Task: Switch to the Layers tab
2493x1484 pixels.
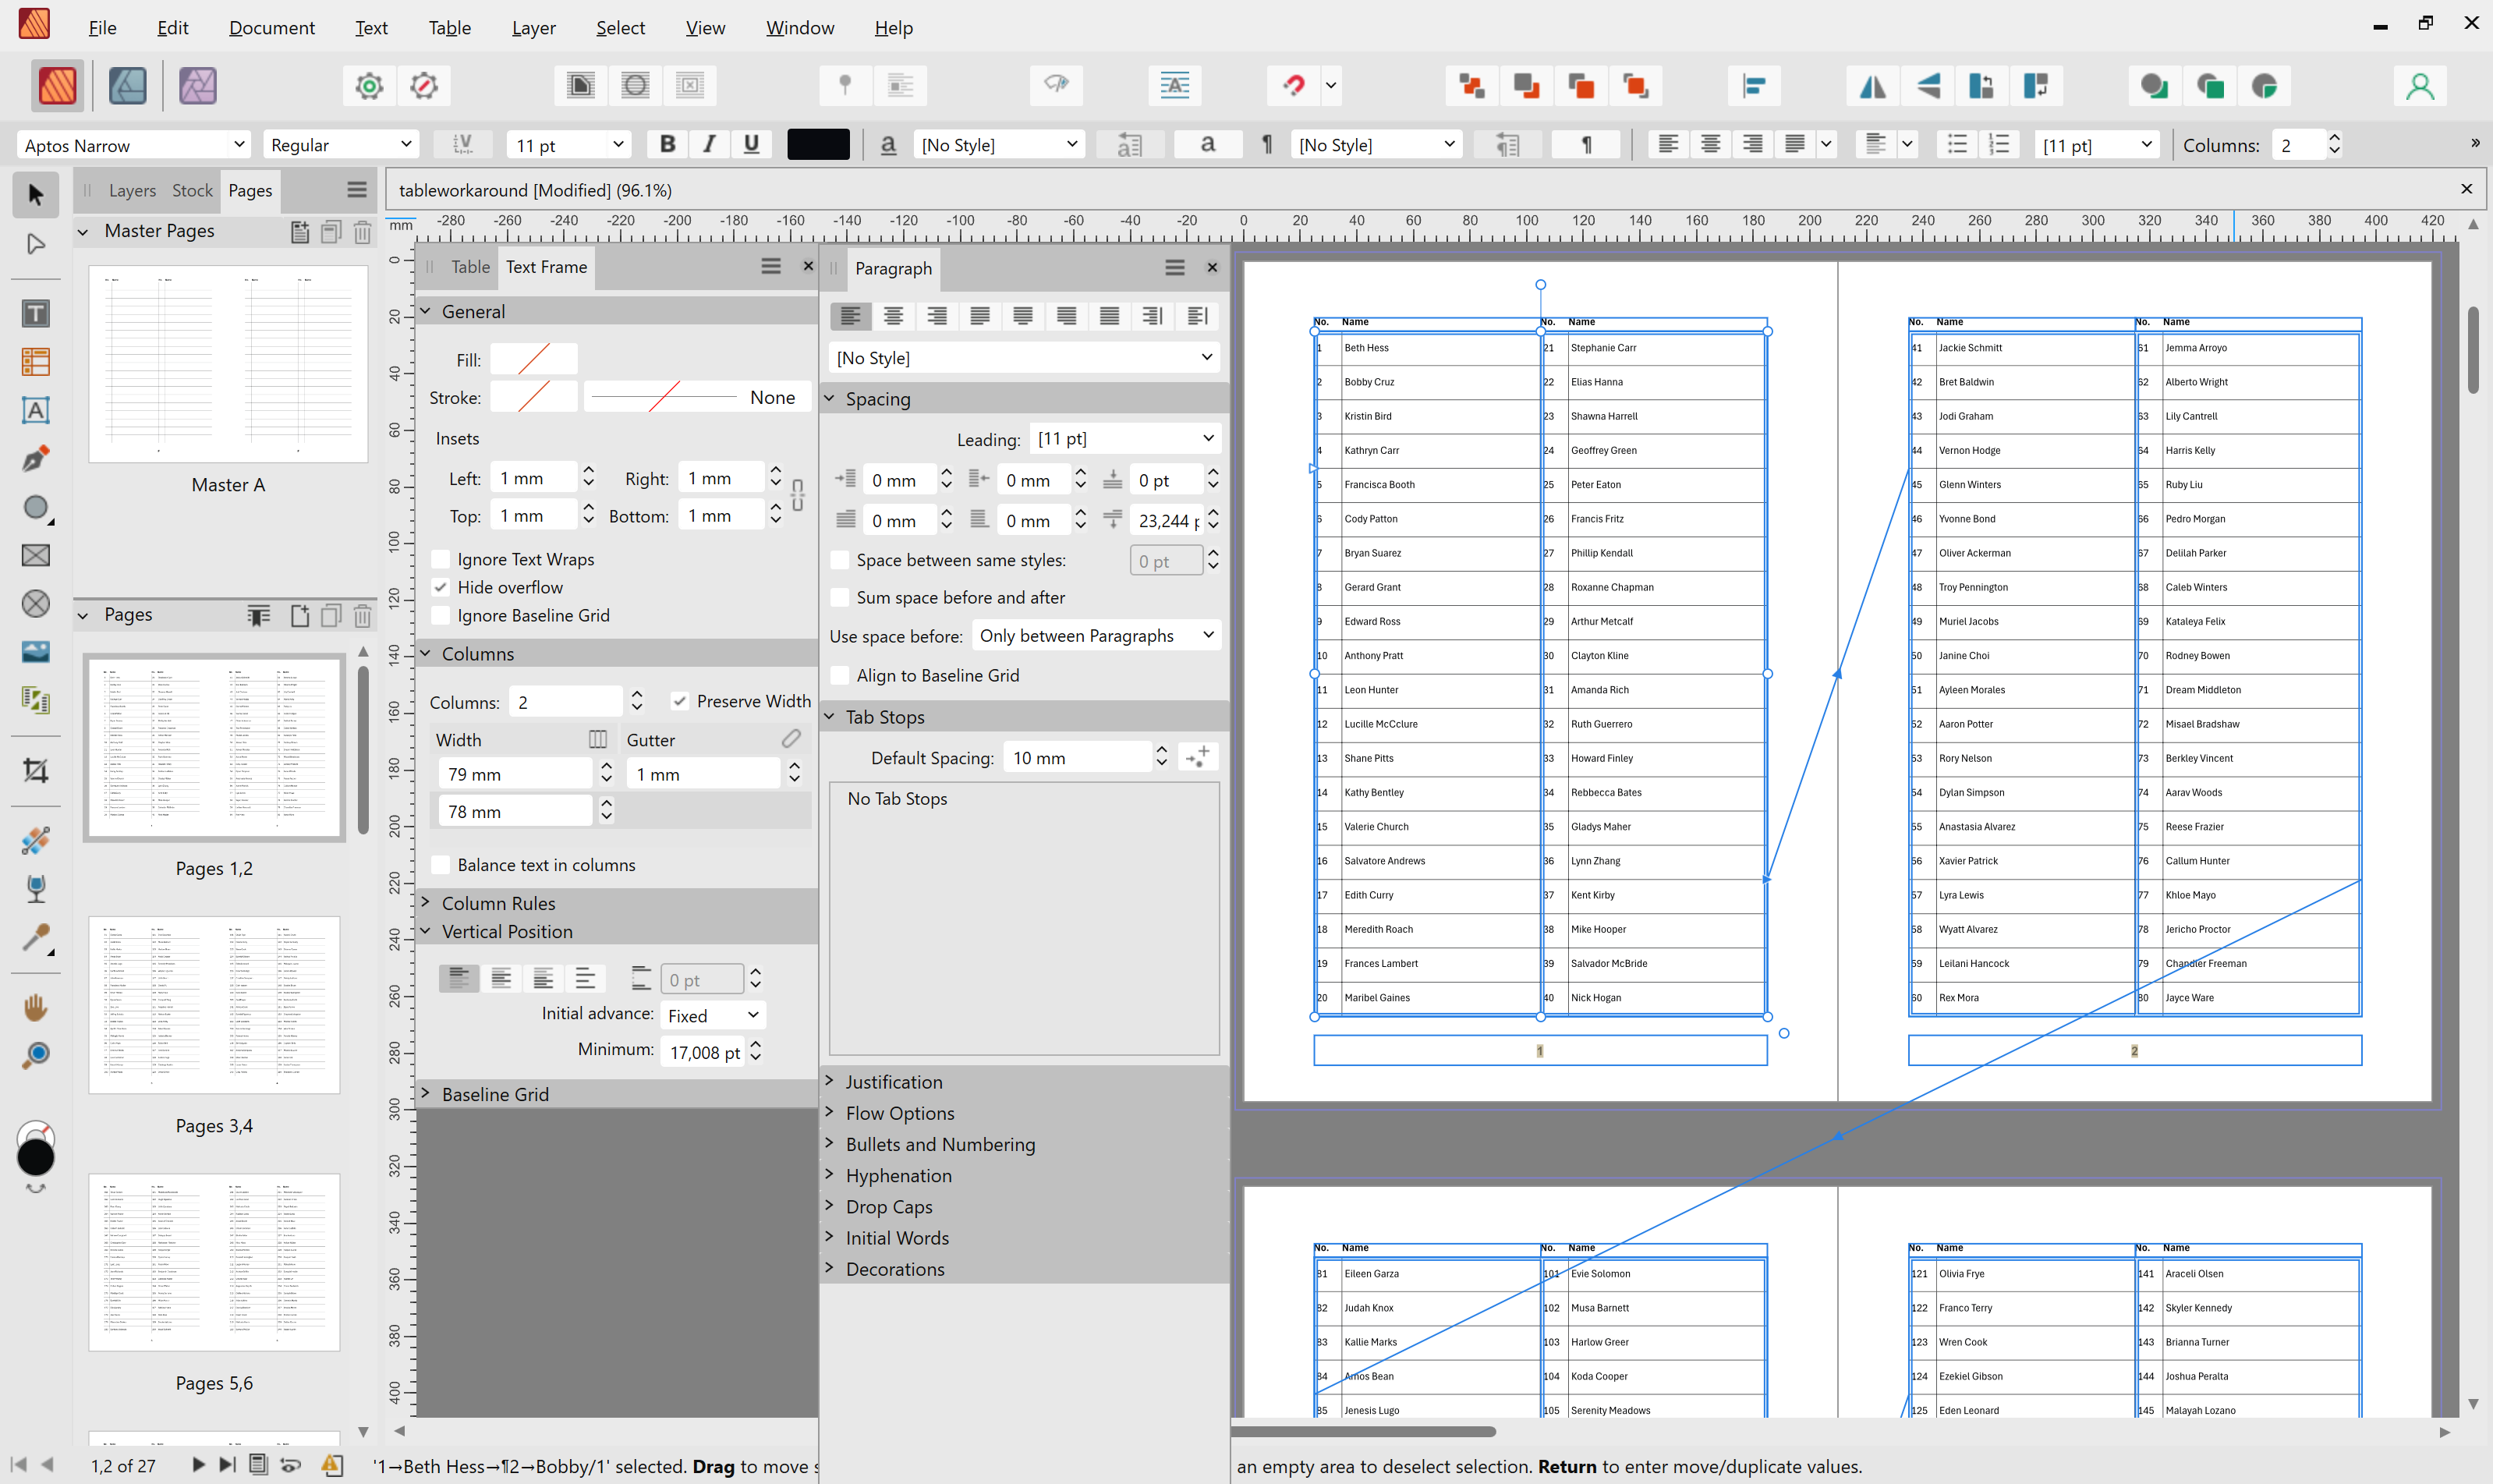Action: coord(132,190)
